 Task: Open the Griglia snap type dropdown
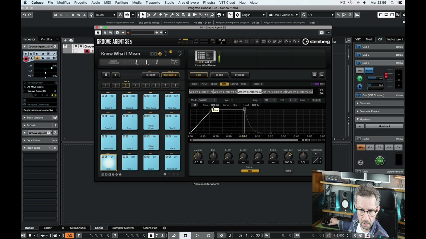click(253, 15)
